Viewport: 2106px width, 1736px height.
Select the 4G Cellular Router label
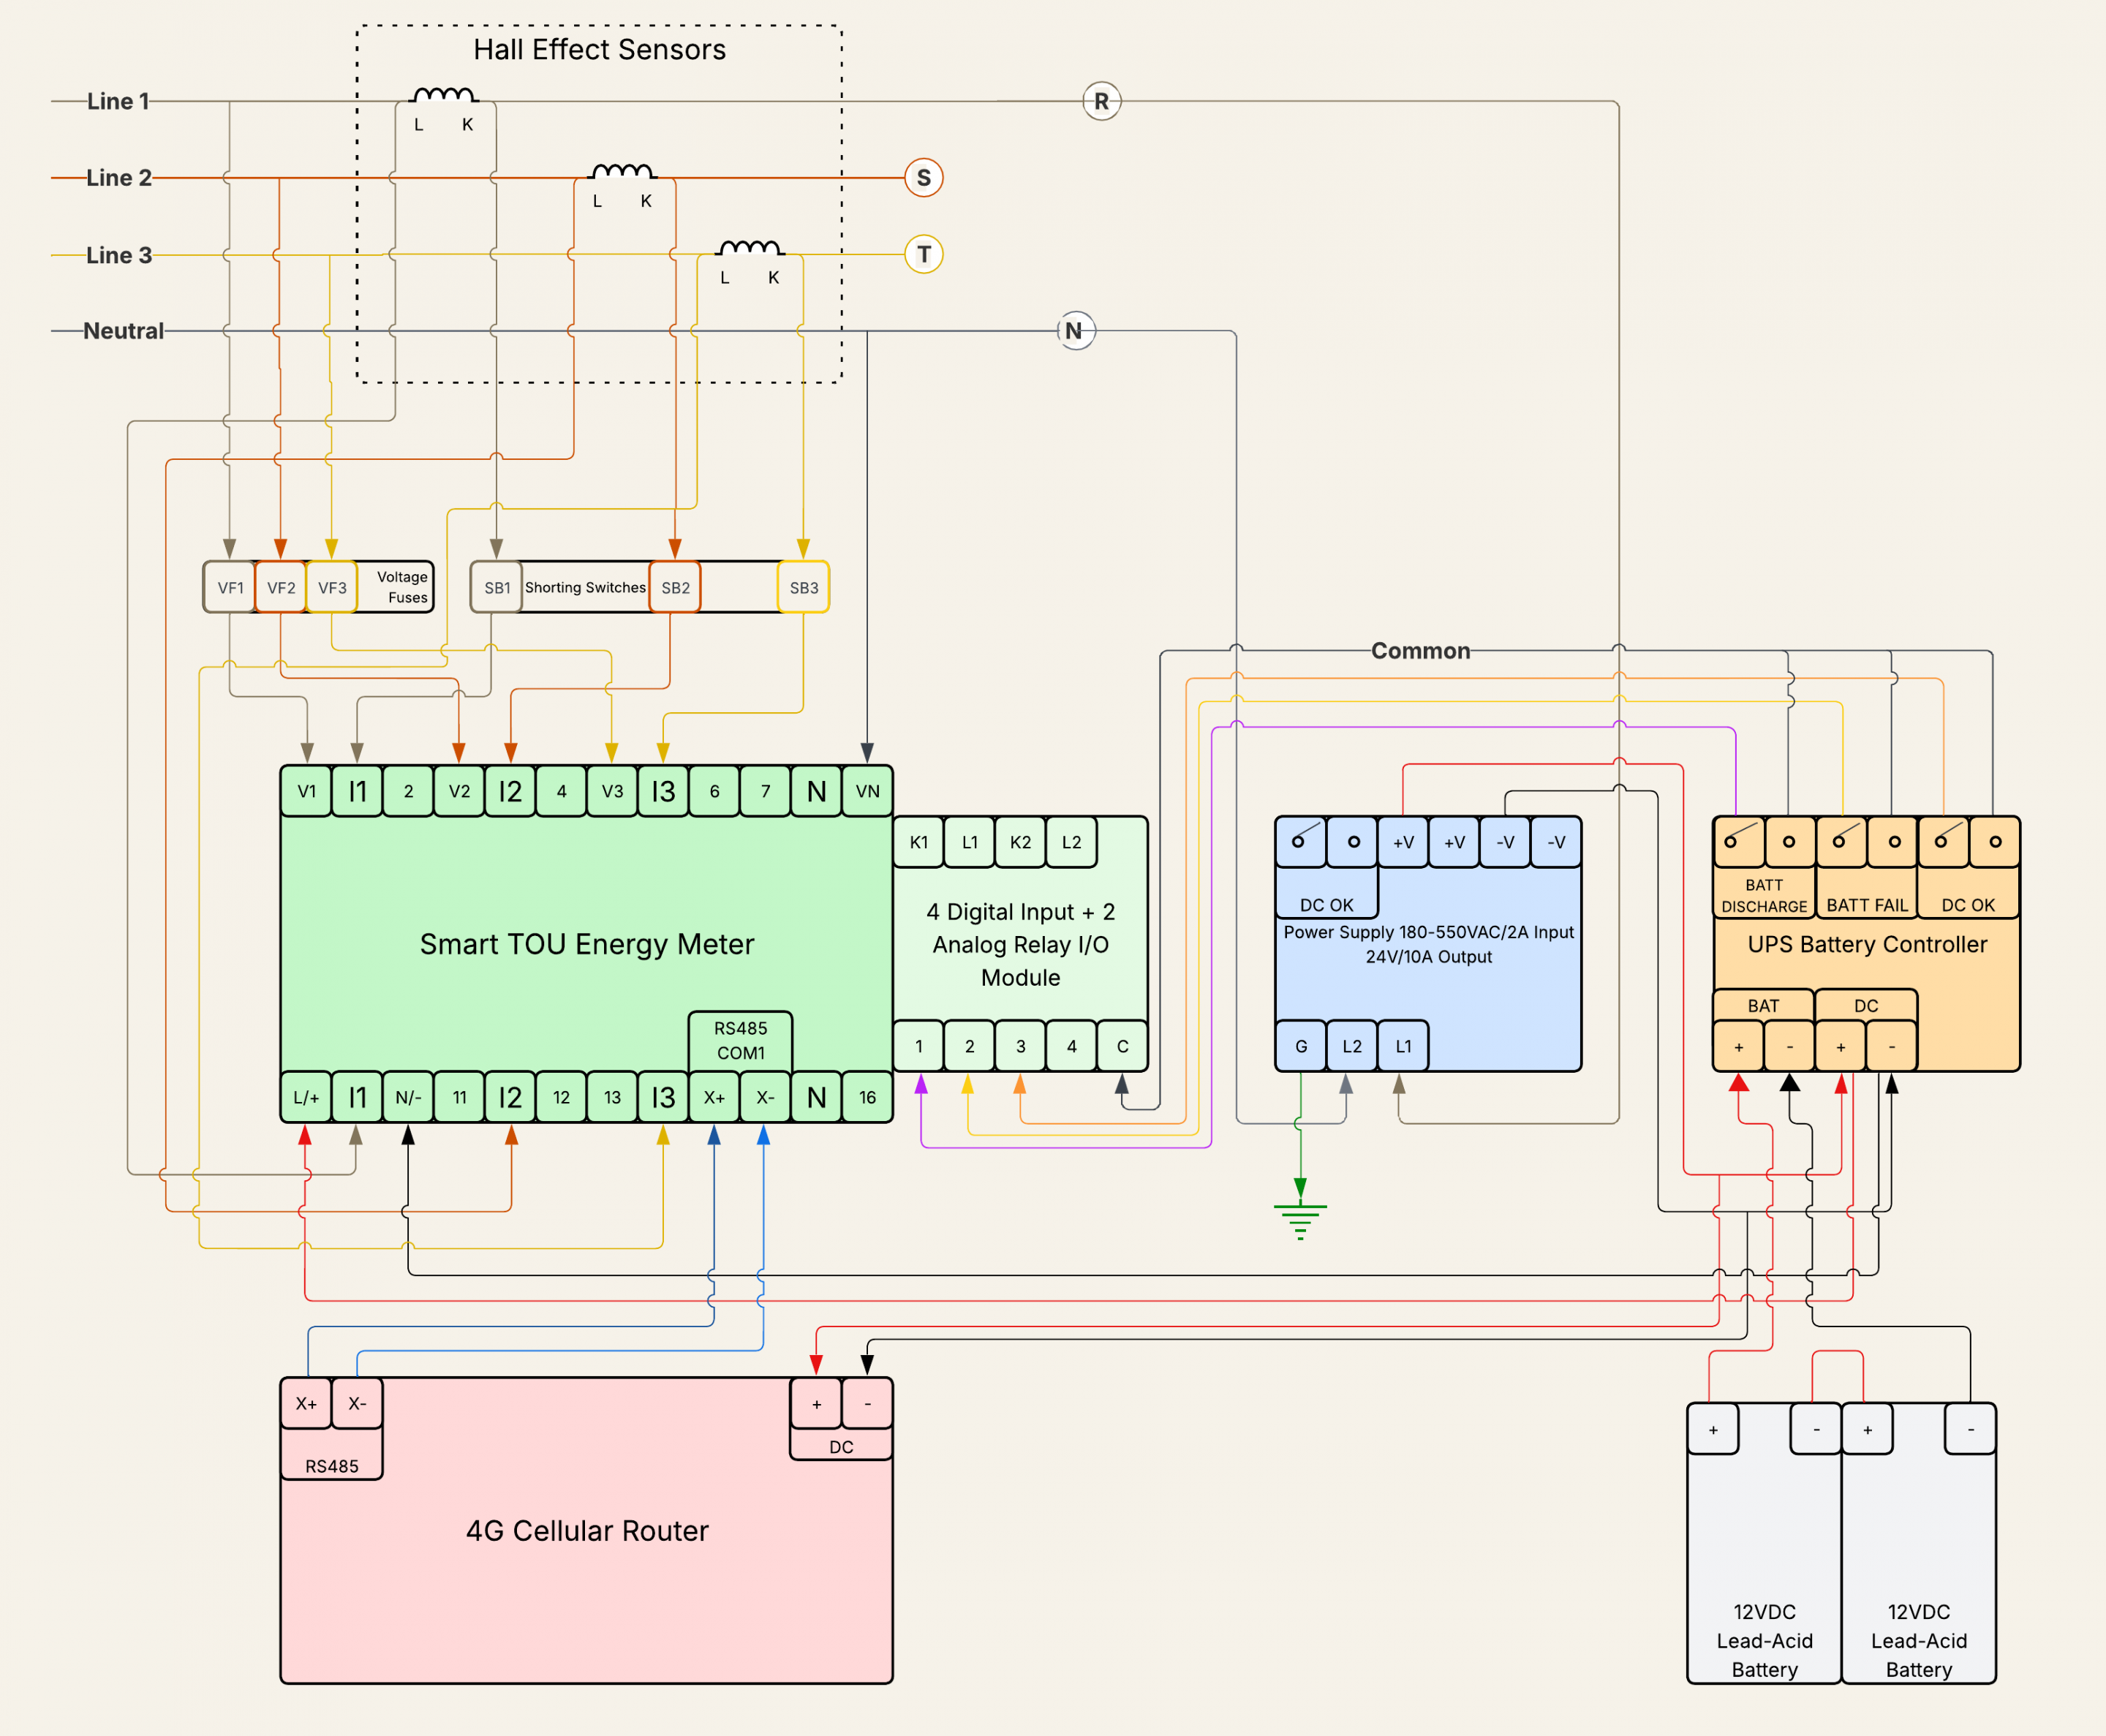click(x=587, y=1531)
